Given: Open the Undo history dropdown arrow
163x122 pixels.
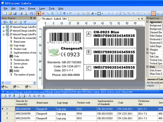Looking at the screenshot, I should 67,14.
